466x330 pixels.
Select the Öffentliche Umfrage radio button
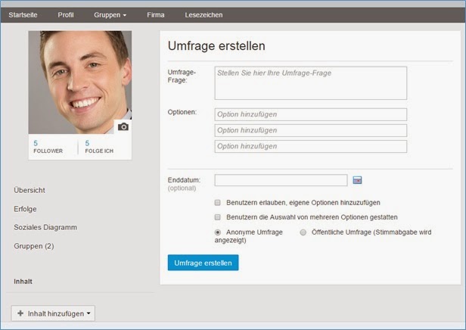[303, 232]
